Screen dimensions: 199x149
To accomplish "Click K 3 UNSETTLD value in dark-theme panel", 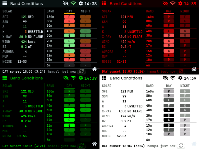I will tap(34, 32).
